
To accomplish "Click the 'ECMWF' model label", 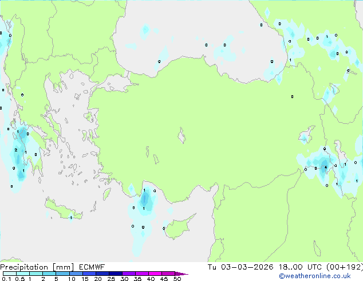I will coord(92,267).
